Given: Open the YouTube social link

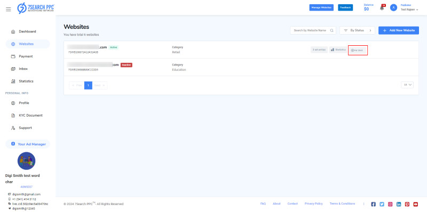Looking at the screenshot, I should 416,204.
